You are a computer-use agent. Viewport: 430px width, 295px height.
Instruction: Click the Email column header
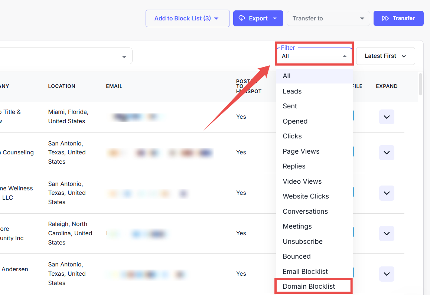coord(114,86)
